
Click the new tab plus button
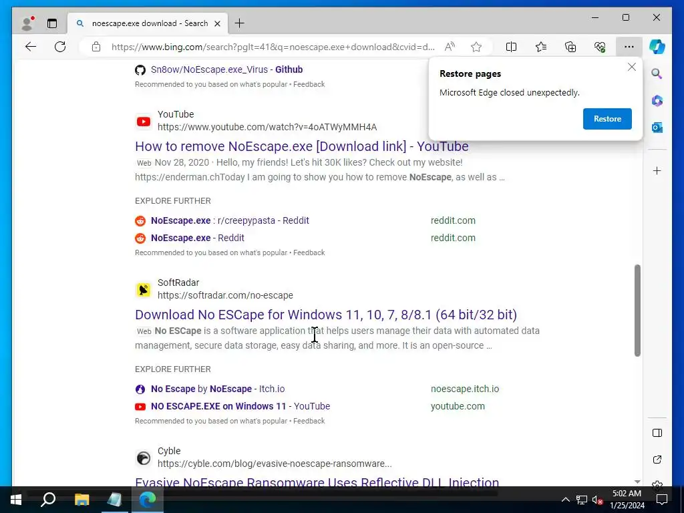240,23
